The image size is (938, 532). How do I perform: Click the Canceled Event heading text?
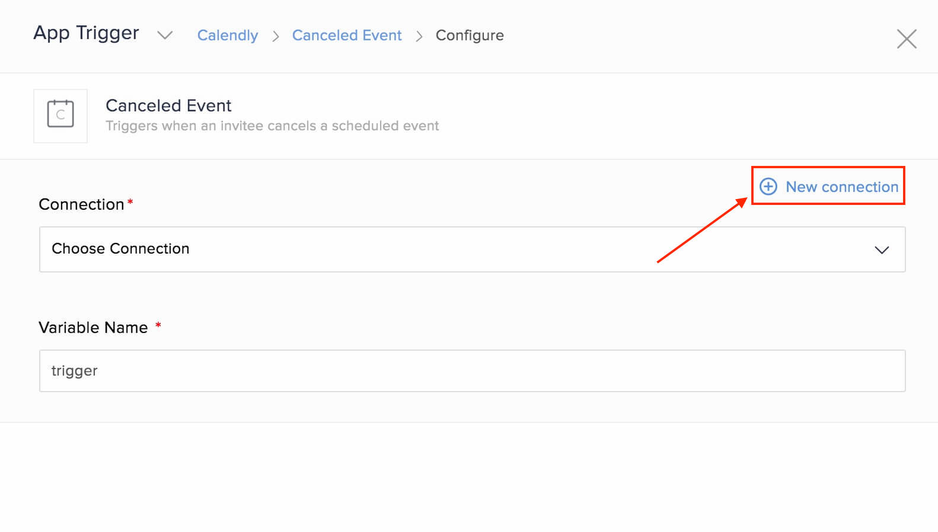168,105
